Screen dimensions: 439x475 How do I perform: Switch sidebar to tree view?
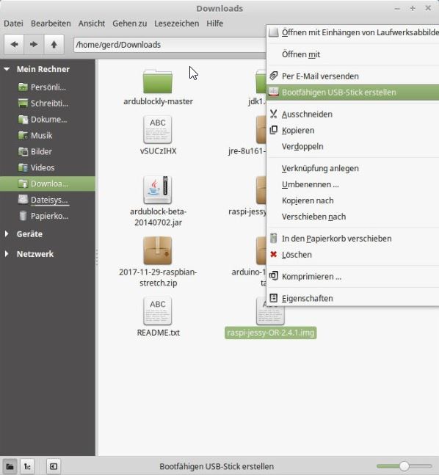coord(27,466)
